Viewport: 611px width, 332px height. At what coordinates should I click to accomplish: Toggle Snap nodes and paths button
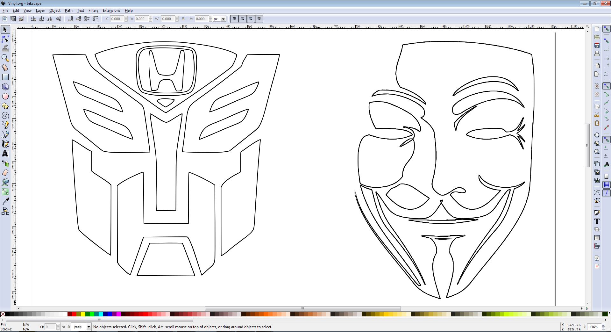point(607,86)
